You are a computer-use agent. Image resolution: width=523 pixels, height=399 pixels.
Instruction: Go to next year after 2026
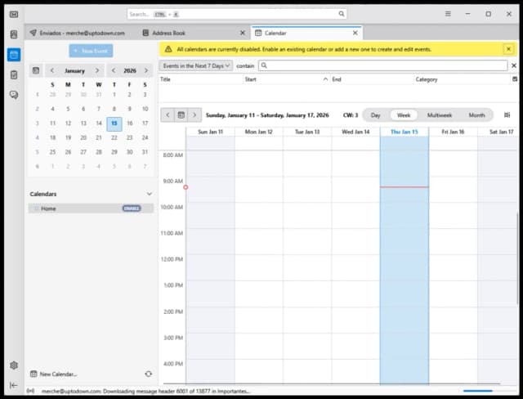click(x=146, y=70)
